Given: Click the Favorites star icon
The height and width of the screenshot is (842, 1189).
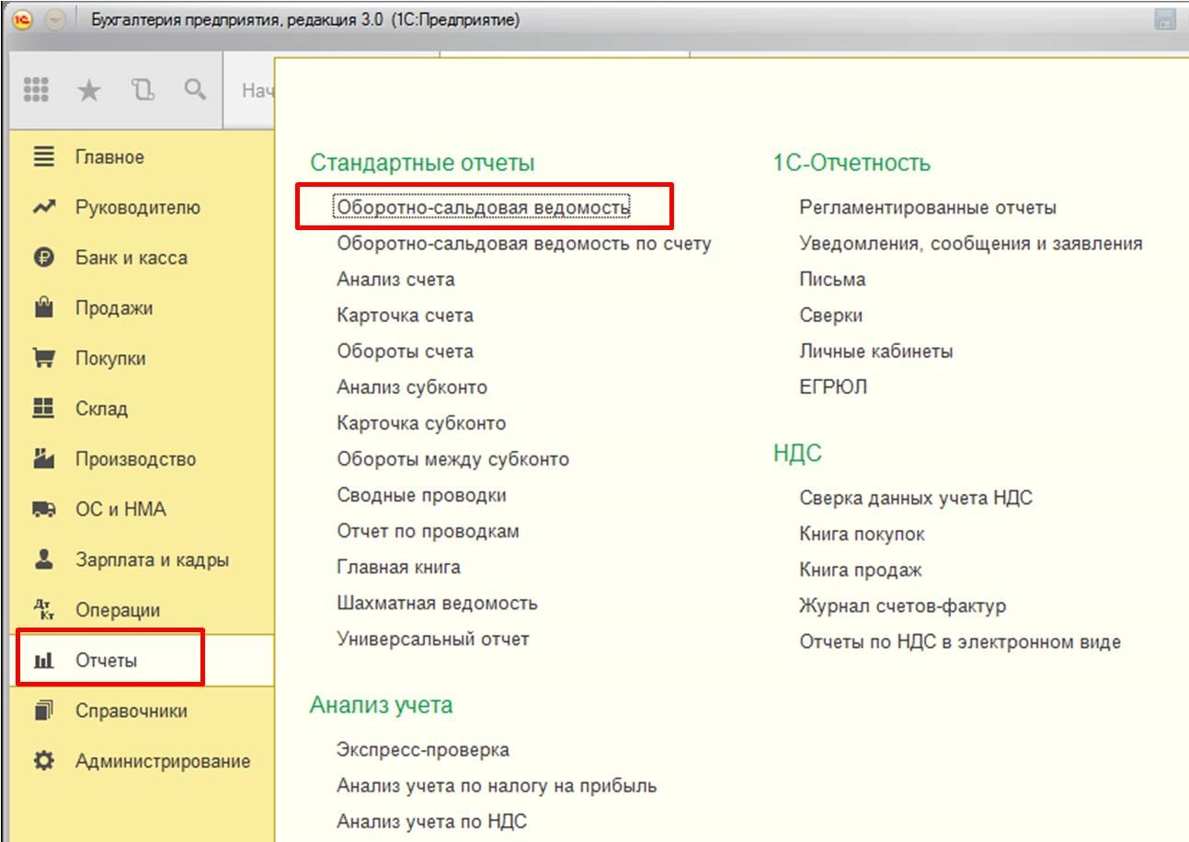Looking at the screenshot, I should tap(88, 89).
